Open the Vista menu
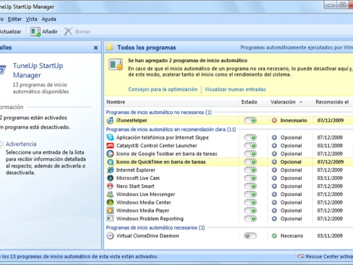Image resolution: width=353 pixels, height=265 pixels. 31,19
